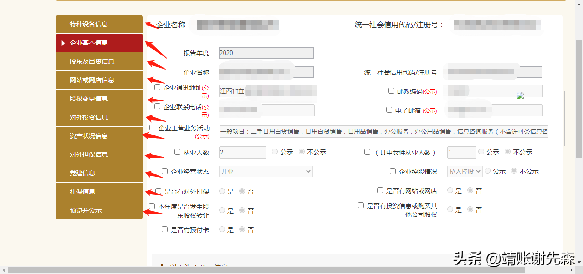Switch to the 特种设备信息 section

pos(99,24)
